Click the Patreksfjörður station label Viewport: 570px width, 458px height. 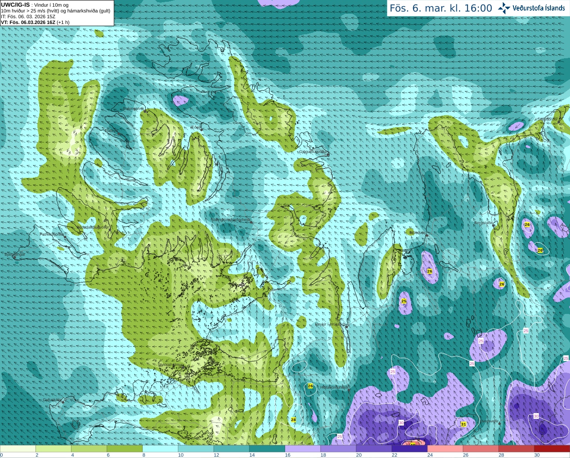coord(52,234)
